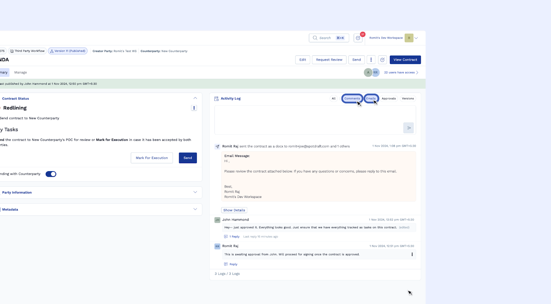Image resolution: width=551 pixels, height=304 pixels.
Task: Click the 'Send contract to New Counterparty' text
Action: pyautogui.click(x=30, y=118)
